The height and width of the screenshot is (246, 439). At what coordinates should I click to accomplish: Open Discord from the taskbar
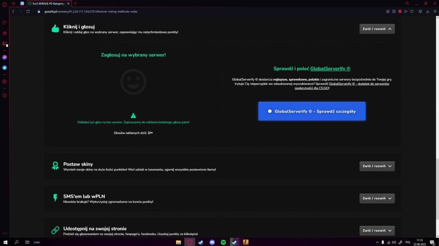[x=212, y=242]
